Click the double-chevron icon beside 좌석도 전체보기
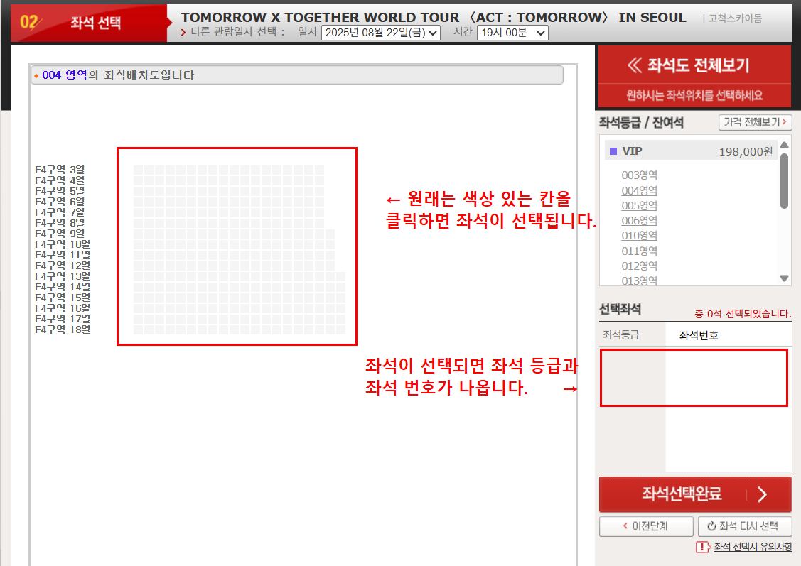Viewport: 801px width, 566px height. 634,65
